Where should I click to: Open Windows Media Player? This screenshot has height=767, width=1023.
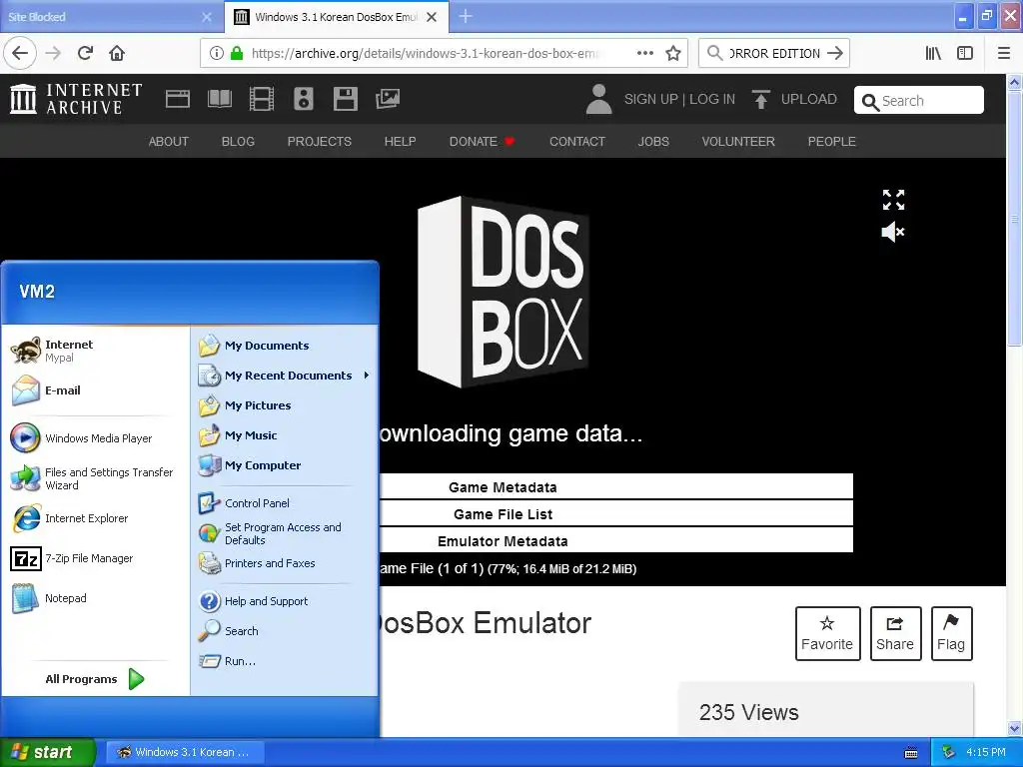[x=95, y=438]
